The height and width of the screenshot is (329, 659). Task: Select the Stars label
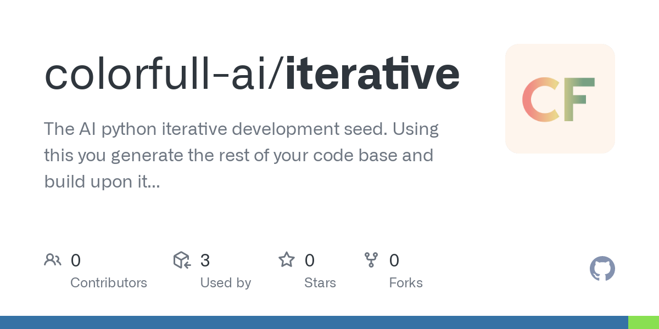[320, 283]
